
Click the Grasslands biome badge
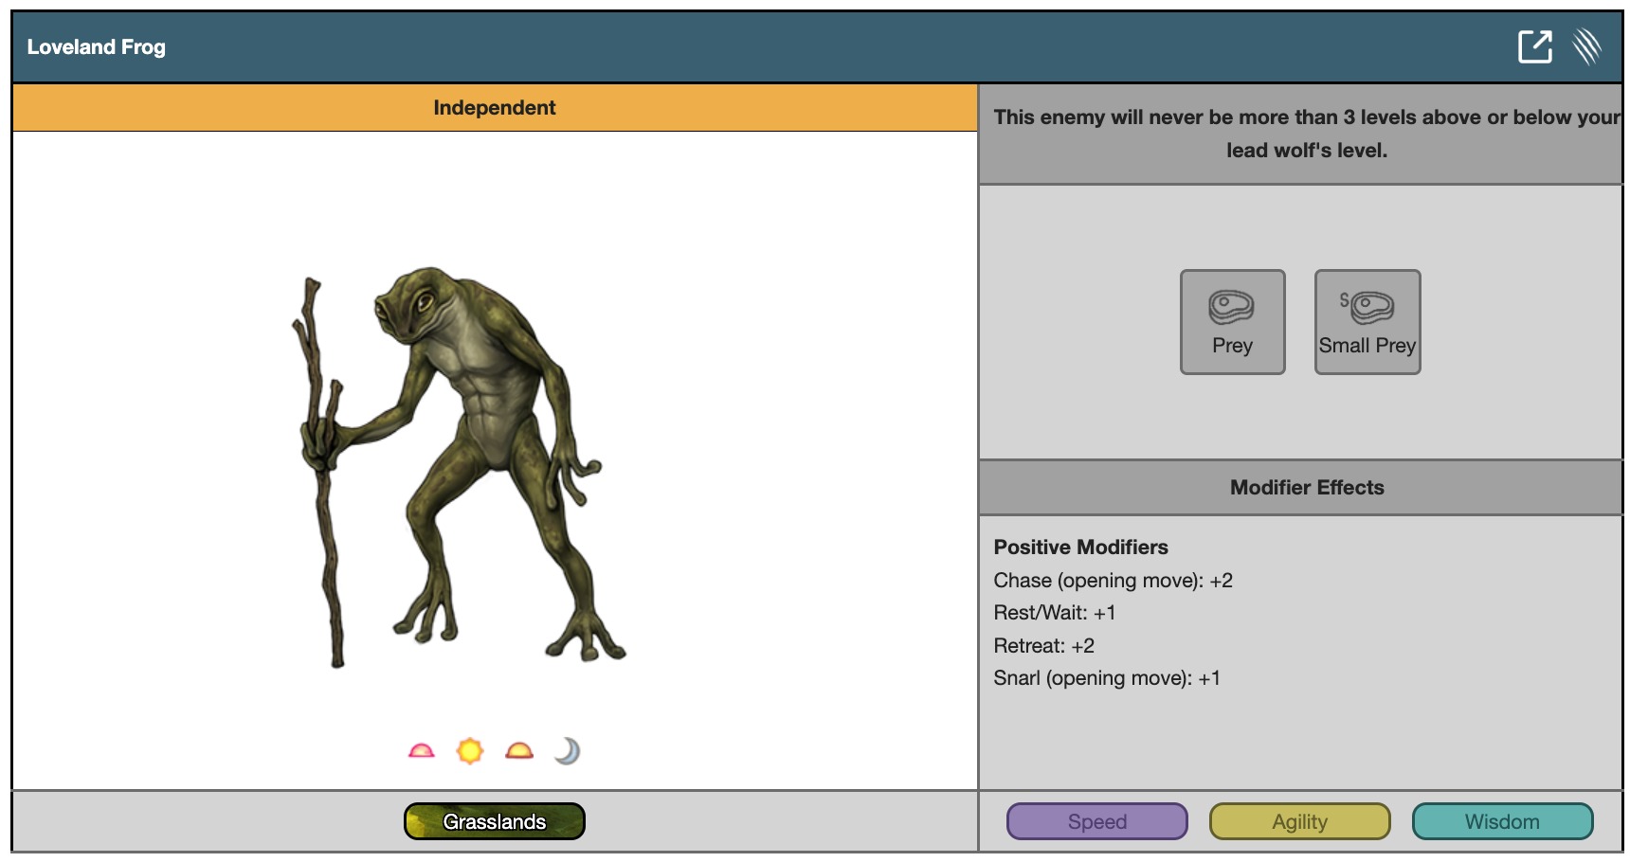click(494, 821)
